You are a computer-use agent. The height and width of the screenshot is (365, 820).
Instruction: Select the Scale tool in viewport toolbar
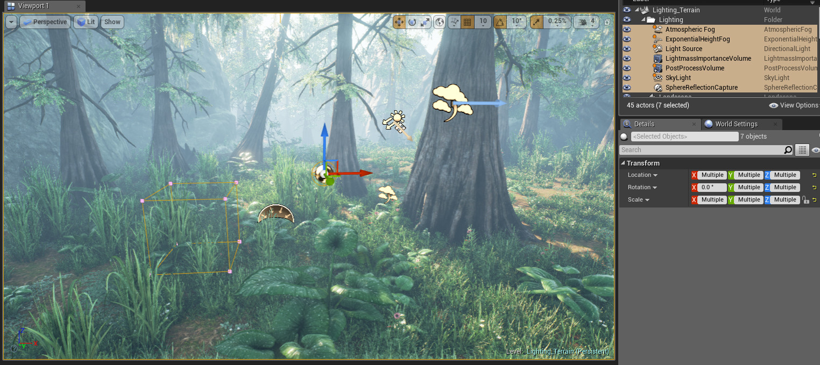[x=426, y=22]
